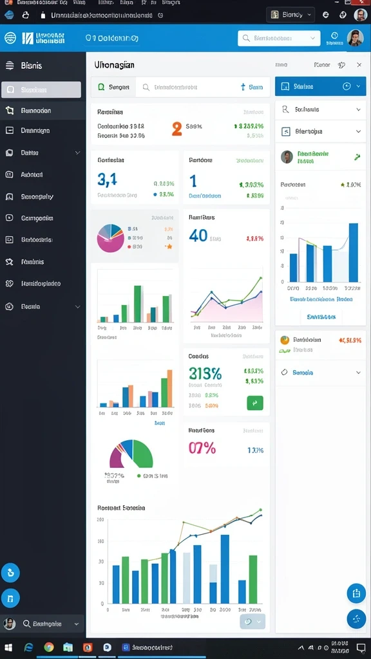The width and height of the screenshot is (371, 659).
Task: Click the globe logo in blue header
Action: (x=10, y=38)
